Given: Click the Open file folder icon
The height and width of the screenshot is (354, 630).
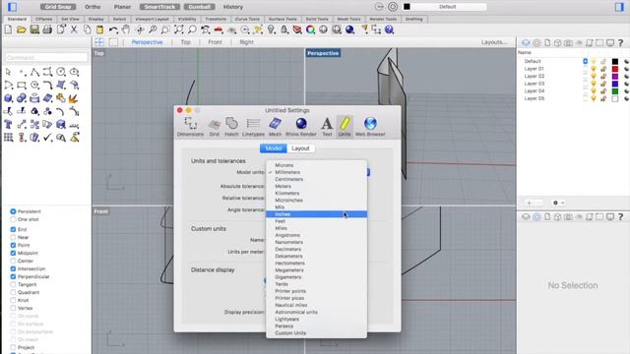Looking at the screenshot, I should (x=22, y=29).
